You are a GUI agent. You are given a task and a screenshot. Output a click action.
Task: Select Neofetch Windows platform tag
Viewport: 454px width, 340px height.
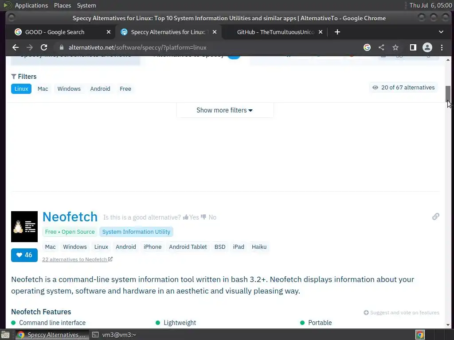click(x=74, y=247)
